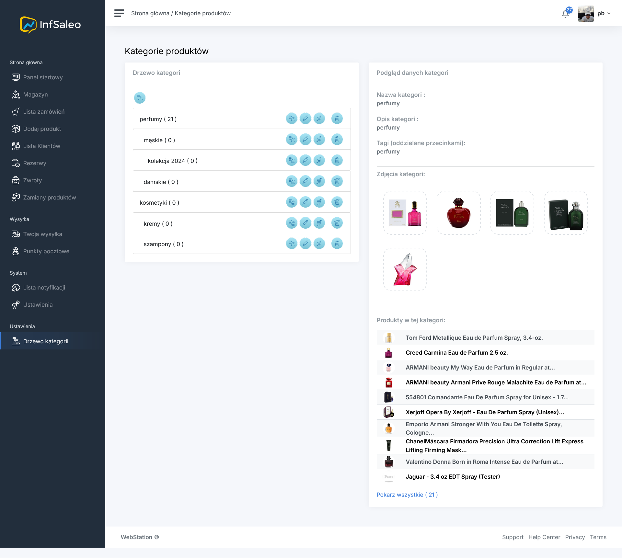
Task: Click the Support footer link
Action: (513, 537)
